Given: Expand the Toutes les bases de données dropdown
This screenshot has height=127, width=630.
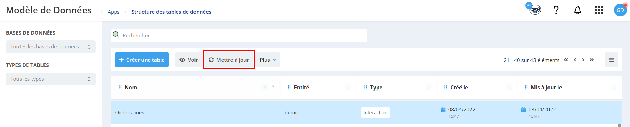Looking at the screenshot, I should click(51, 47).
